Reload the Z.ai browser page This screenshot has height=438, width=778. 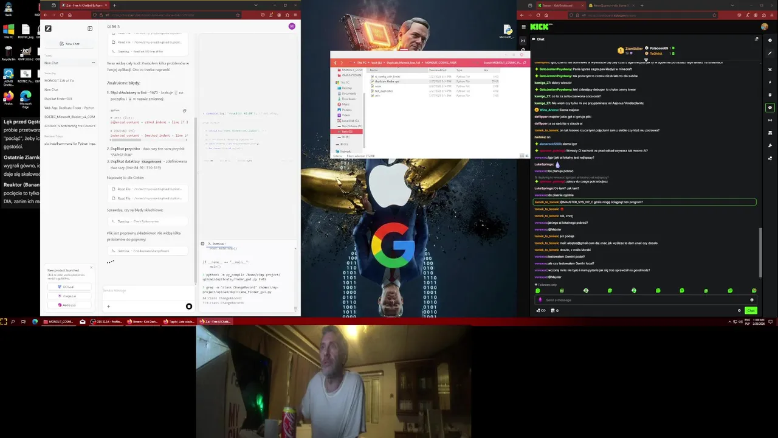[x=62, y=15]
